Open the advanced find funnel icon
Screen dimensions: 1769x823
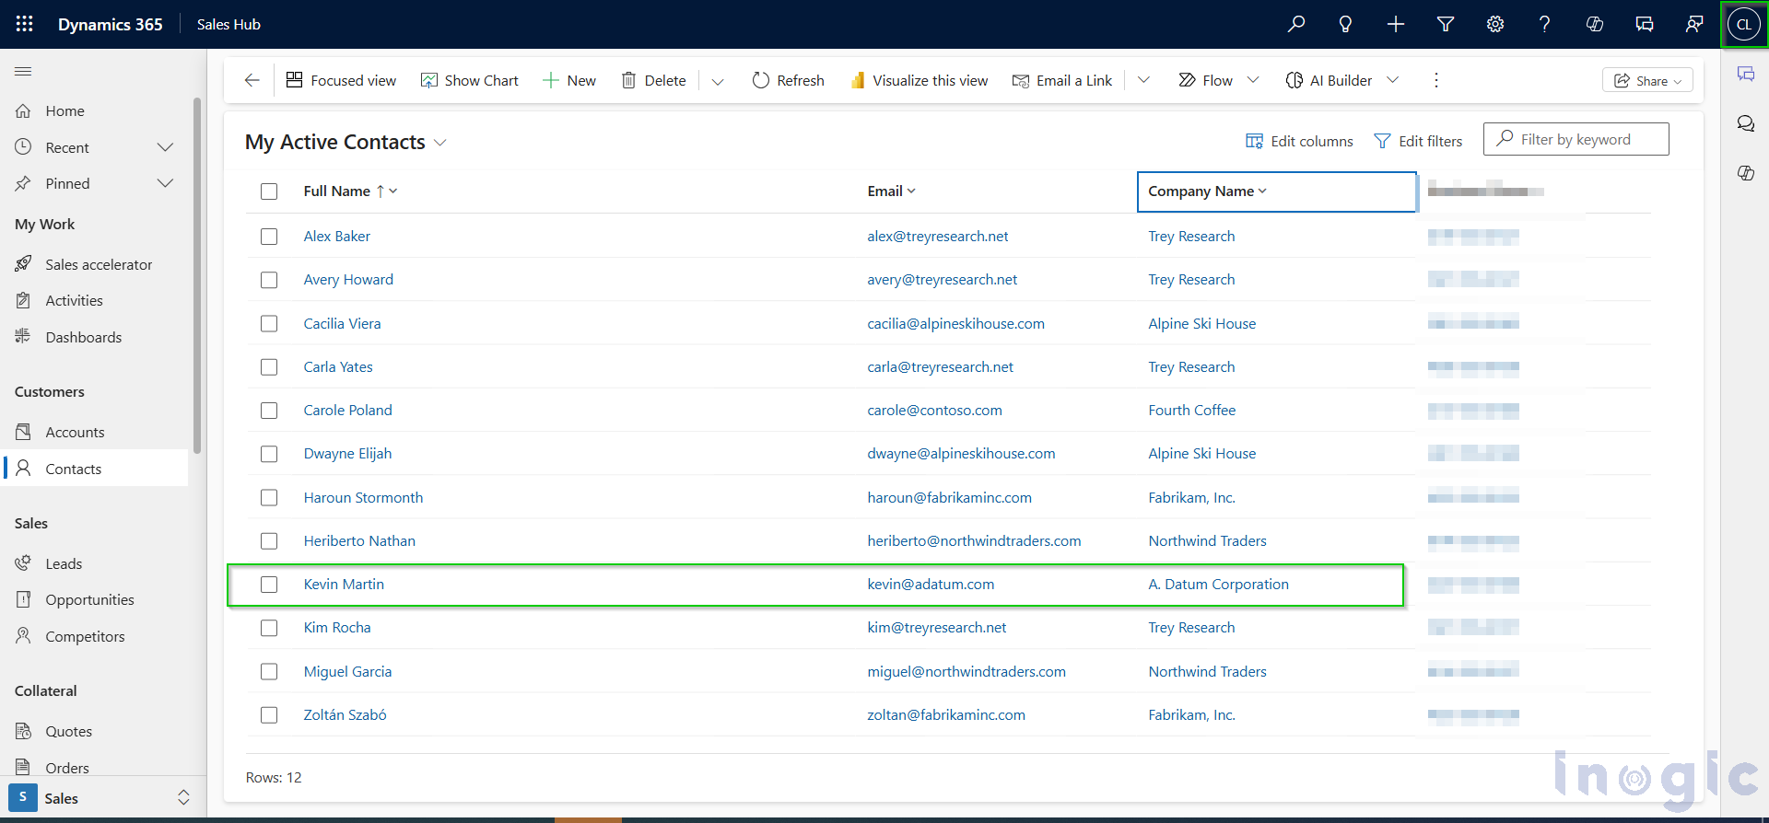tap(1446, 24)
